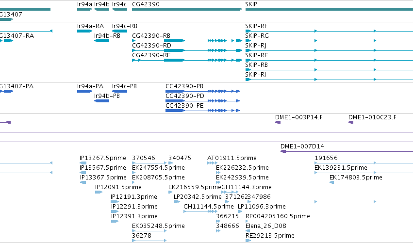Viewport: 413px width, 243px height.
Task: Select IP12391.3prime EST label
Action: (134, 217)
